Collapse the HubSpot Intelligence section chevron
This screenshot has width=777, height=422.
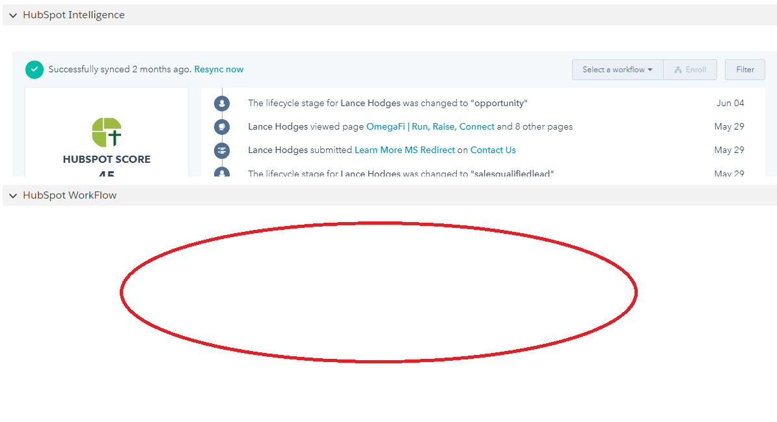13,16
